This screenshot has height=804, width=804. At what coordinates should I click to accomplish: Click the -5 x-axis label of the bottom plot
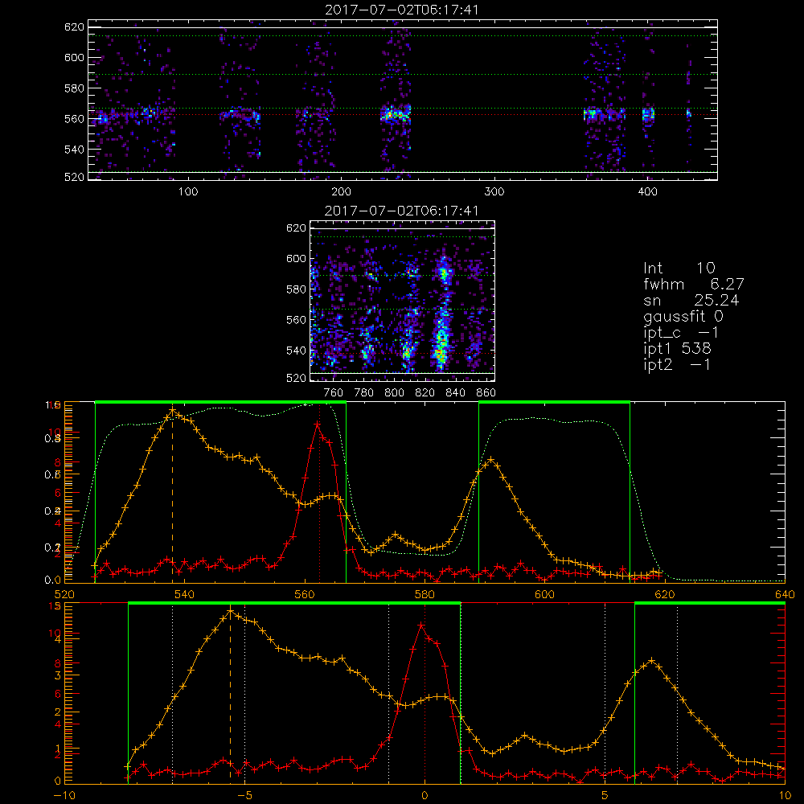pos(244,796)
